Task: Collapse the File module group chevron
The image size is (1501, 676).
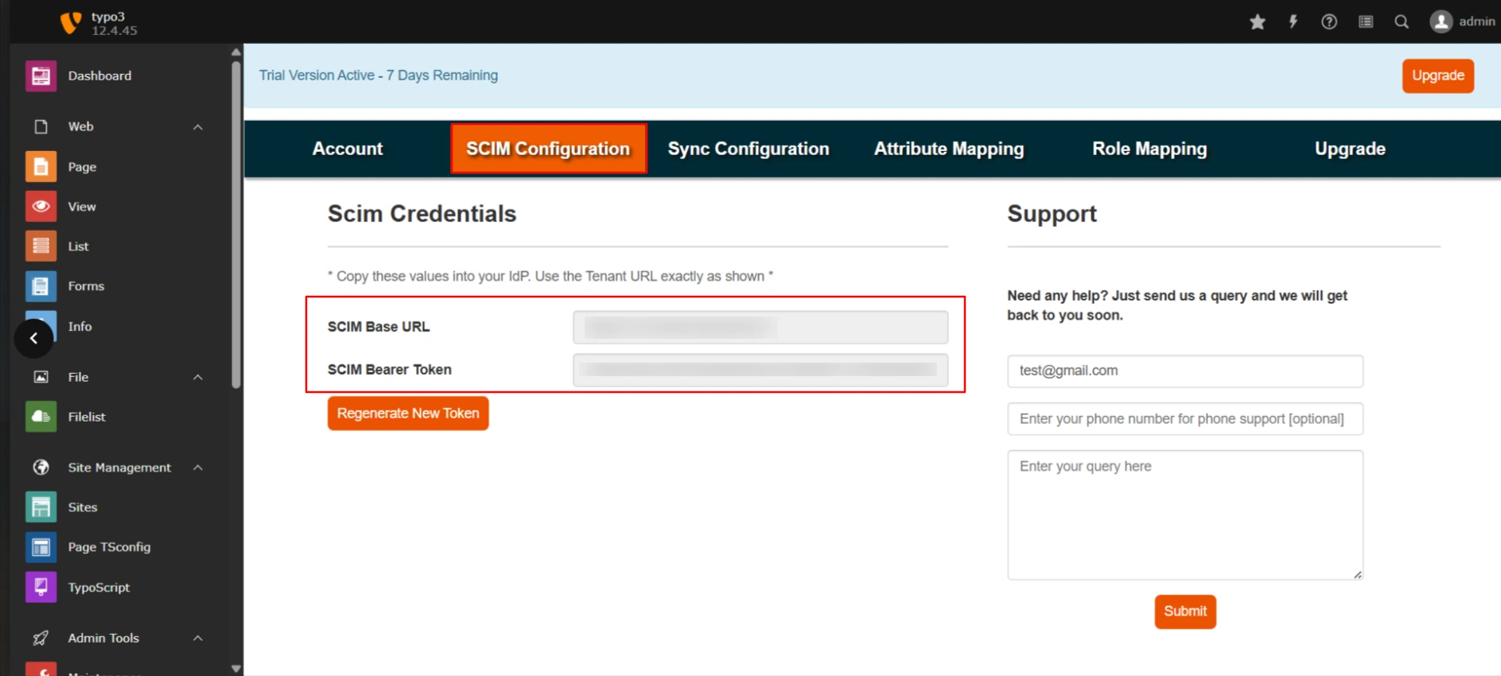Action: 198,377
